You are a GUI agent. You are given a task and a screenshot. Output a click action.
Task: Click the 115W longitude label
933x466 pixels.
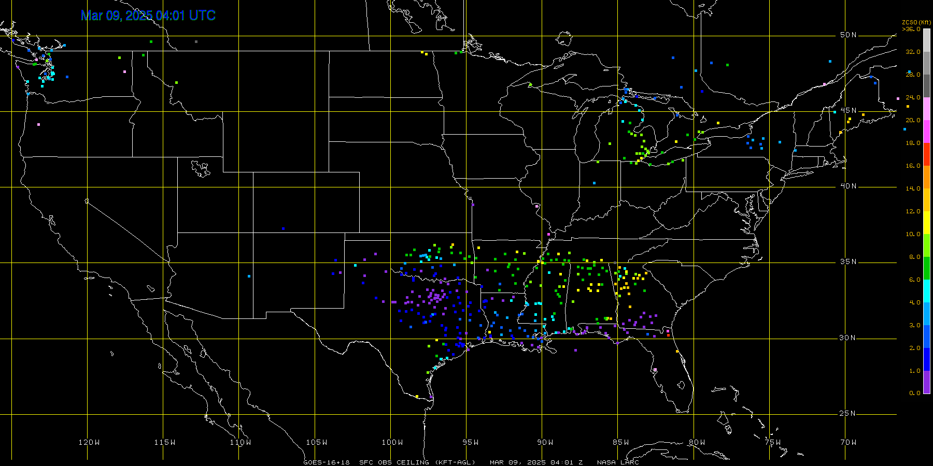[165, 442]
